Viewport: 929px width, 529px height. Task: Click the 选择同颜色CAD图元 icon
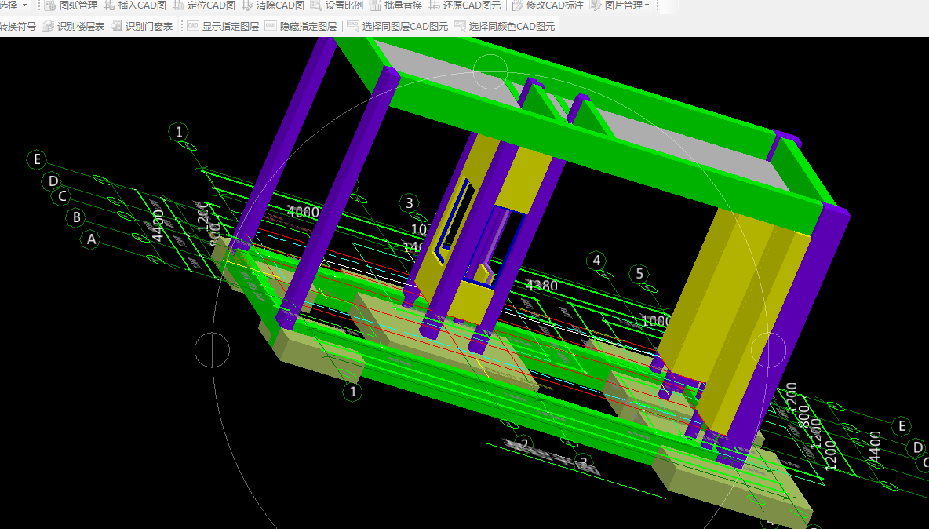(460, 25)
